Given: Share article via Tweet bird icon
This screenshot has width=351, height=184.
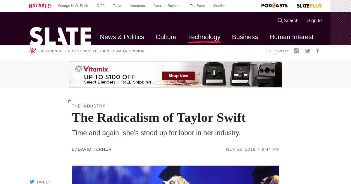Looking at the screenshot, I should (x=32, y=182).
